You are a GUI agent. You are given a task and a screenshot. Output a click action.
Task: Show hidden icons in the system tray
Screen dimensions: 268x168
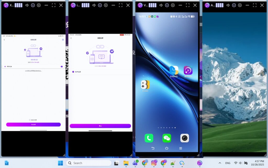point(220,163)
